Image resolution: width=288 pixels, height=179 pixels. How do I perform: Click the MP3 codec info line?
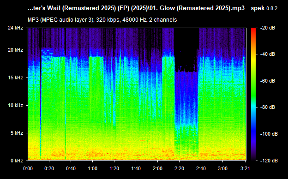[x=102, y=20]
